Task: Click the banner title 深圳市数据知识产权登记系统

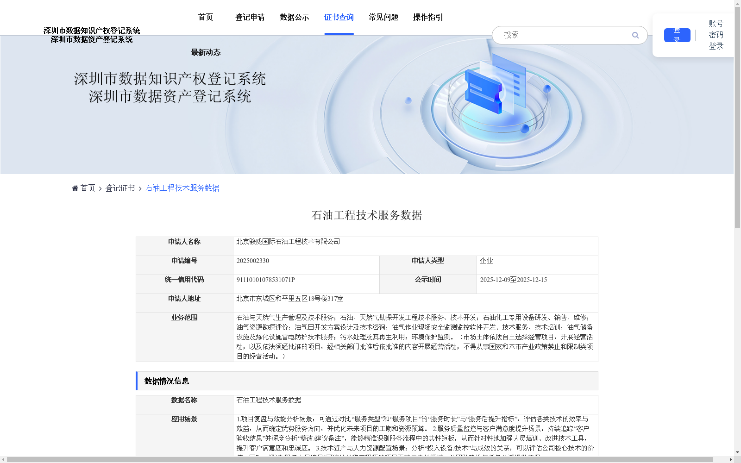Action: [x=170, y=79]
